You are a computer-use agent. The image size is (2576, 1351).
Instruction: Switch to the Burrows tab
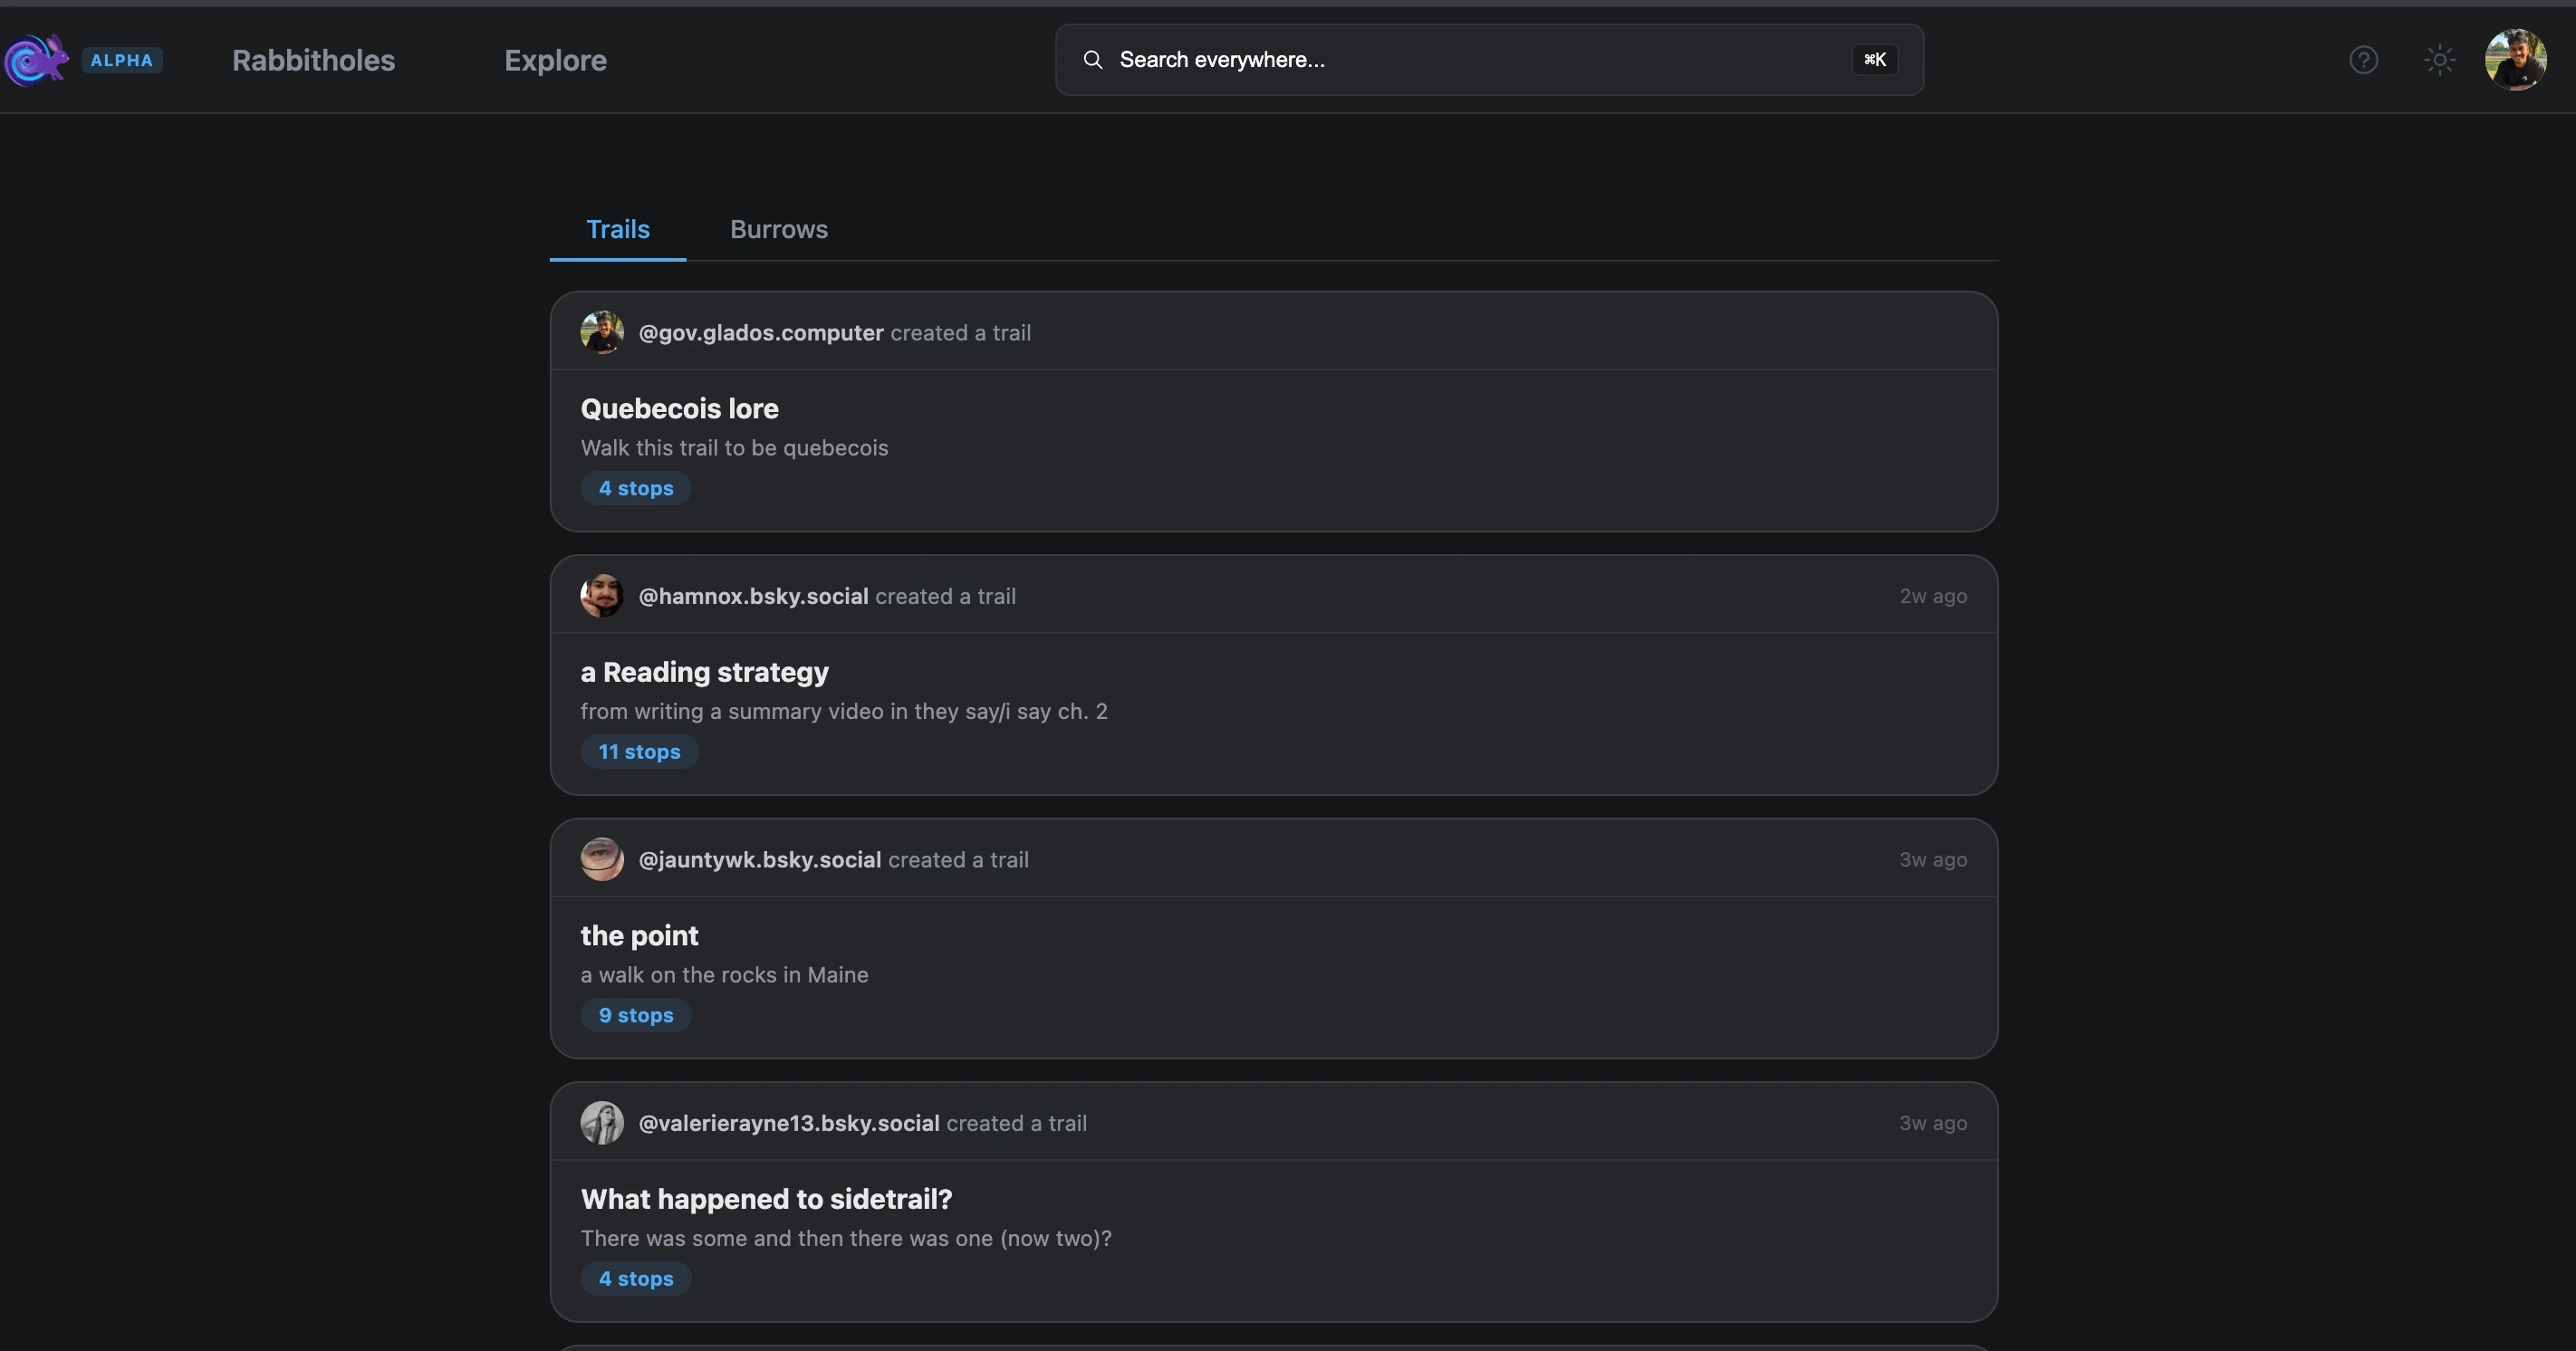point(778,229)
